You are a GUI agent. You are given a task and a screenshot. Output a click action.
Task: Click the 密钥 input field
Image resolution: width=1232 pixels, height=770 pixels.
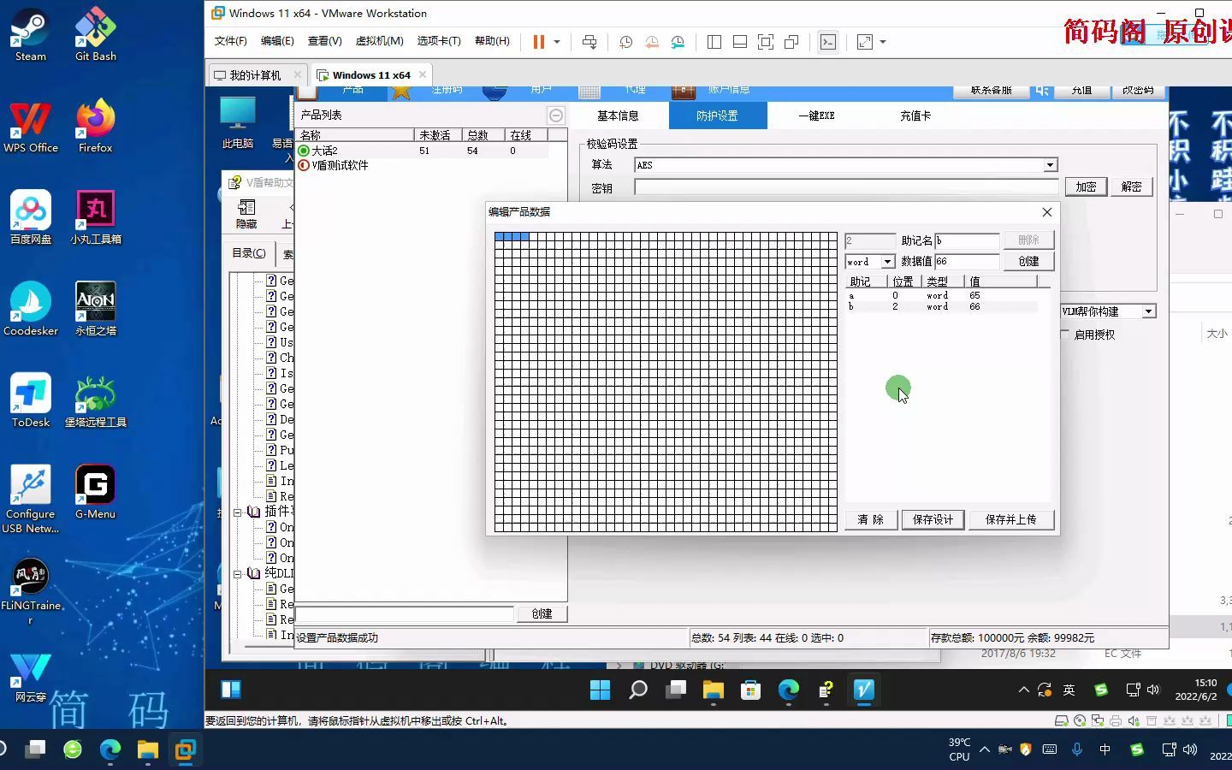(846, 187)
